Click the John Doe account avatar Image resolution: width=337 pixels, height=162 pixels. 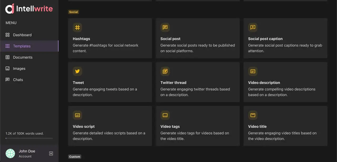pyautogui.click(x=11, y=154)
